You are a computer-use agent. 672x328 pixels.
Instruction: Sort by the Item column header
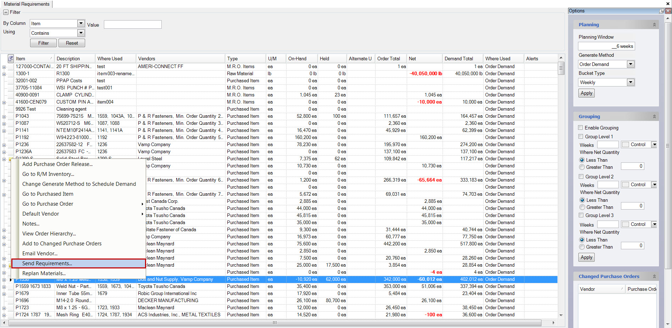point(34,59)
